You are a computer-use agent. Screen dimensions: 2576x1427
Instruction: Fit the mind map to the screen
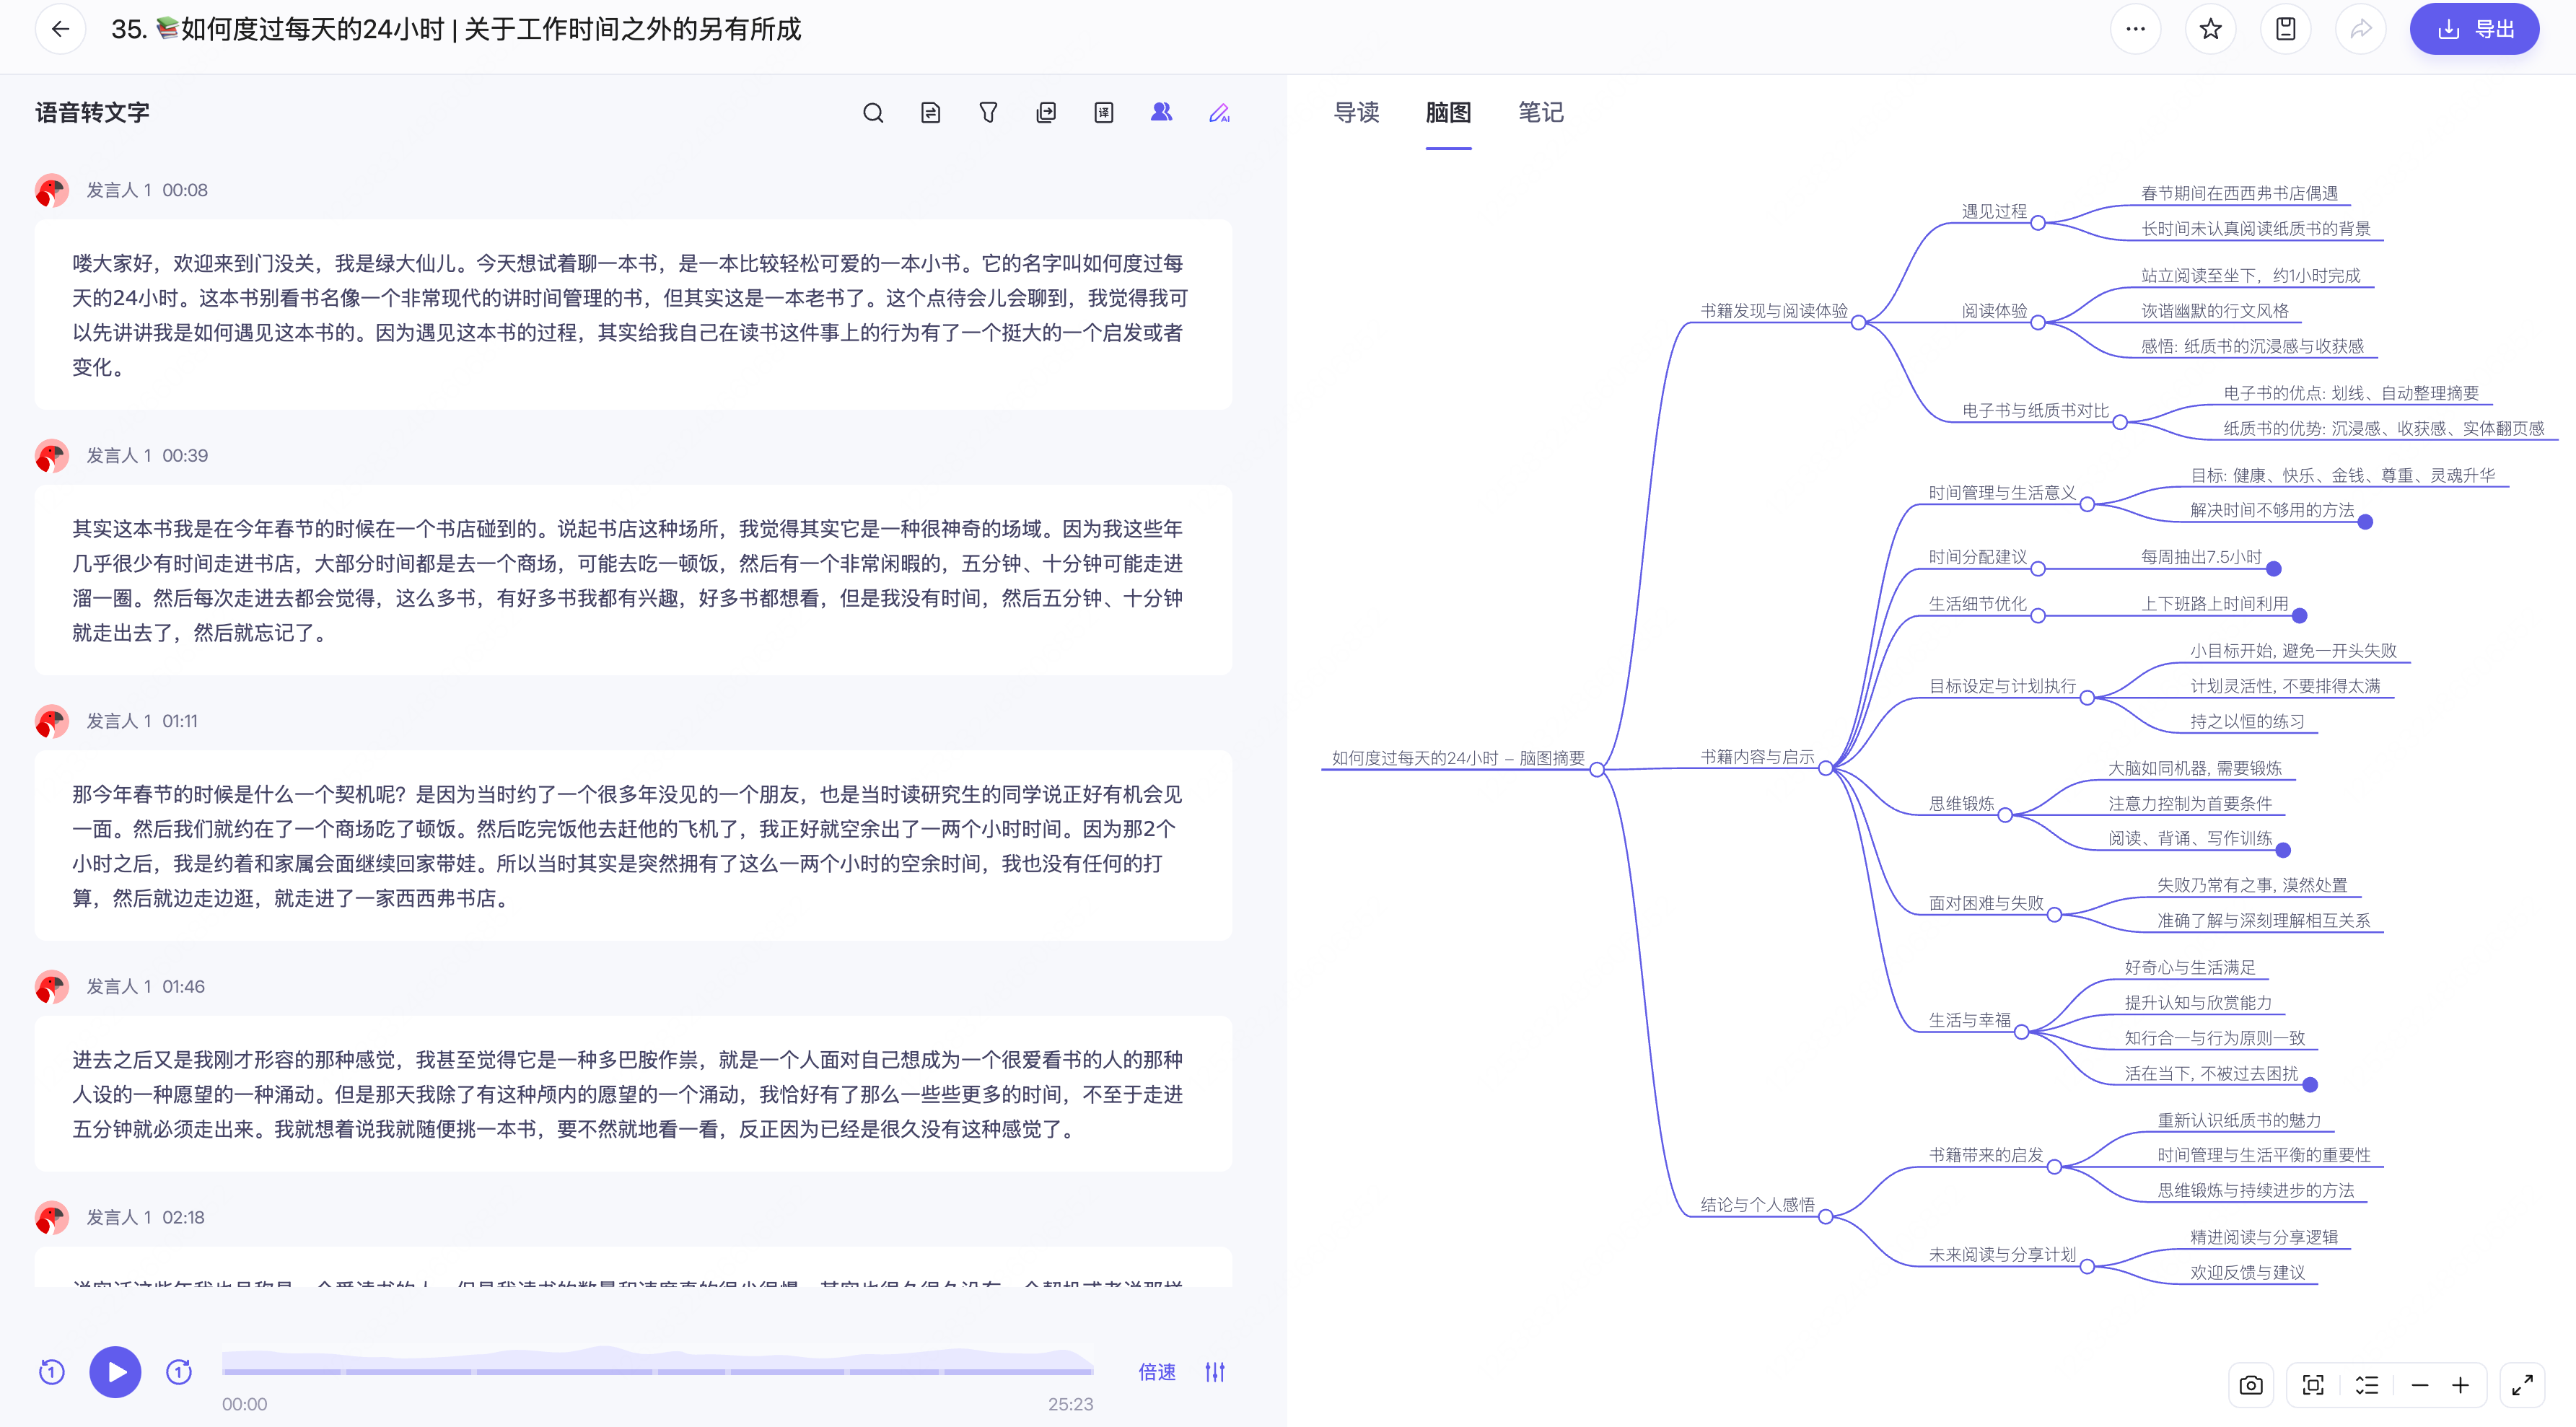[x=2312, y=1385]
